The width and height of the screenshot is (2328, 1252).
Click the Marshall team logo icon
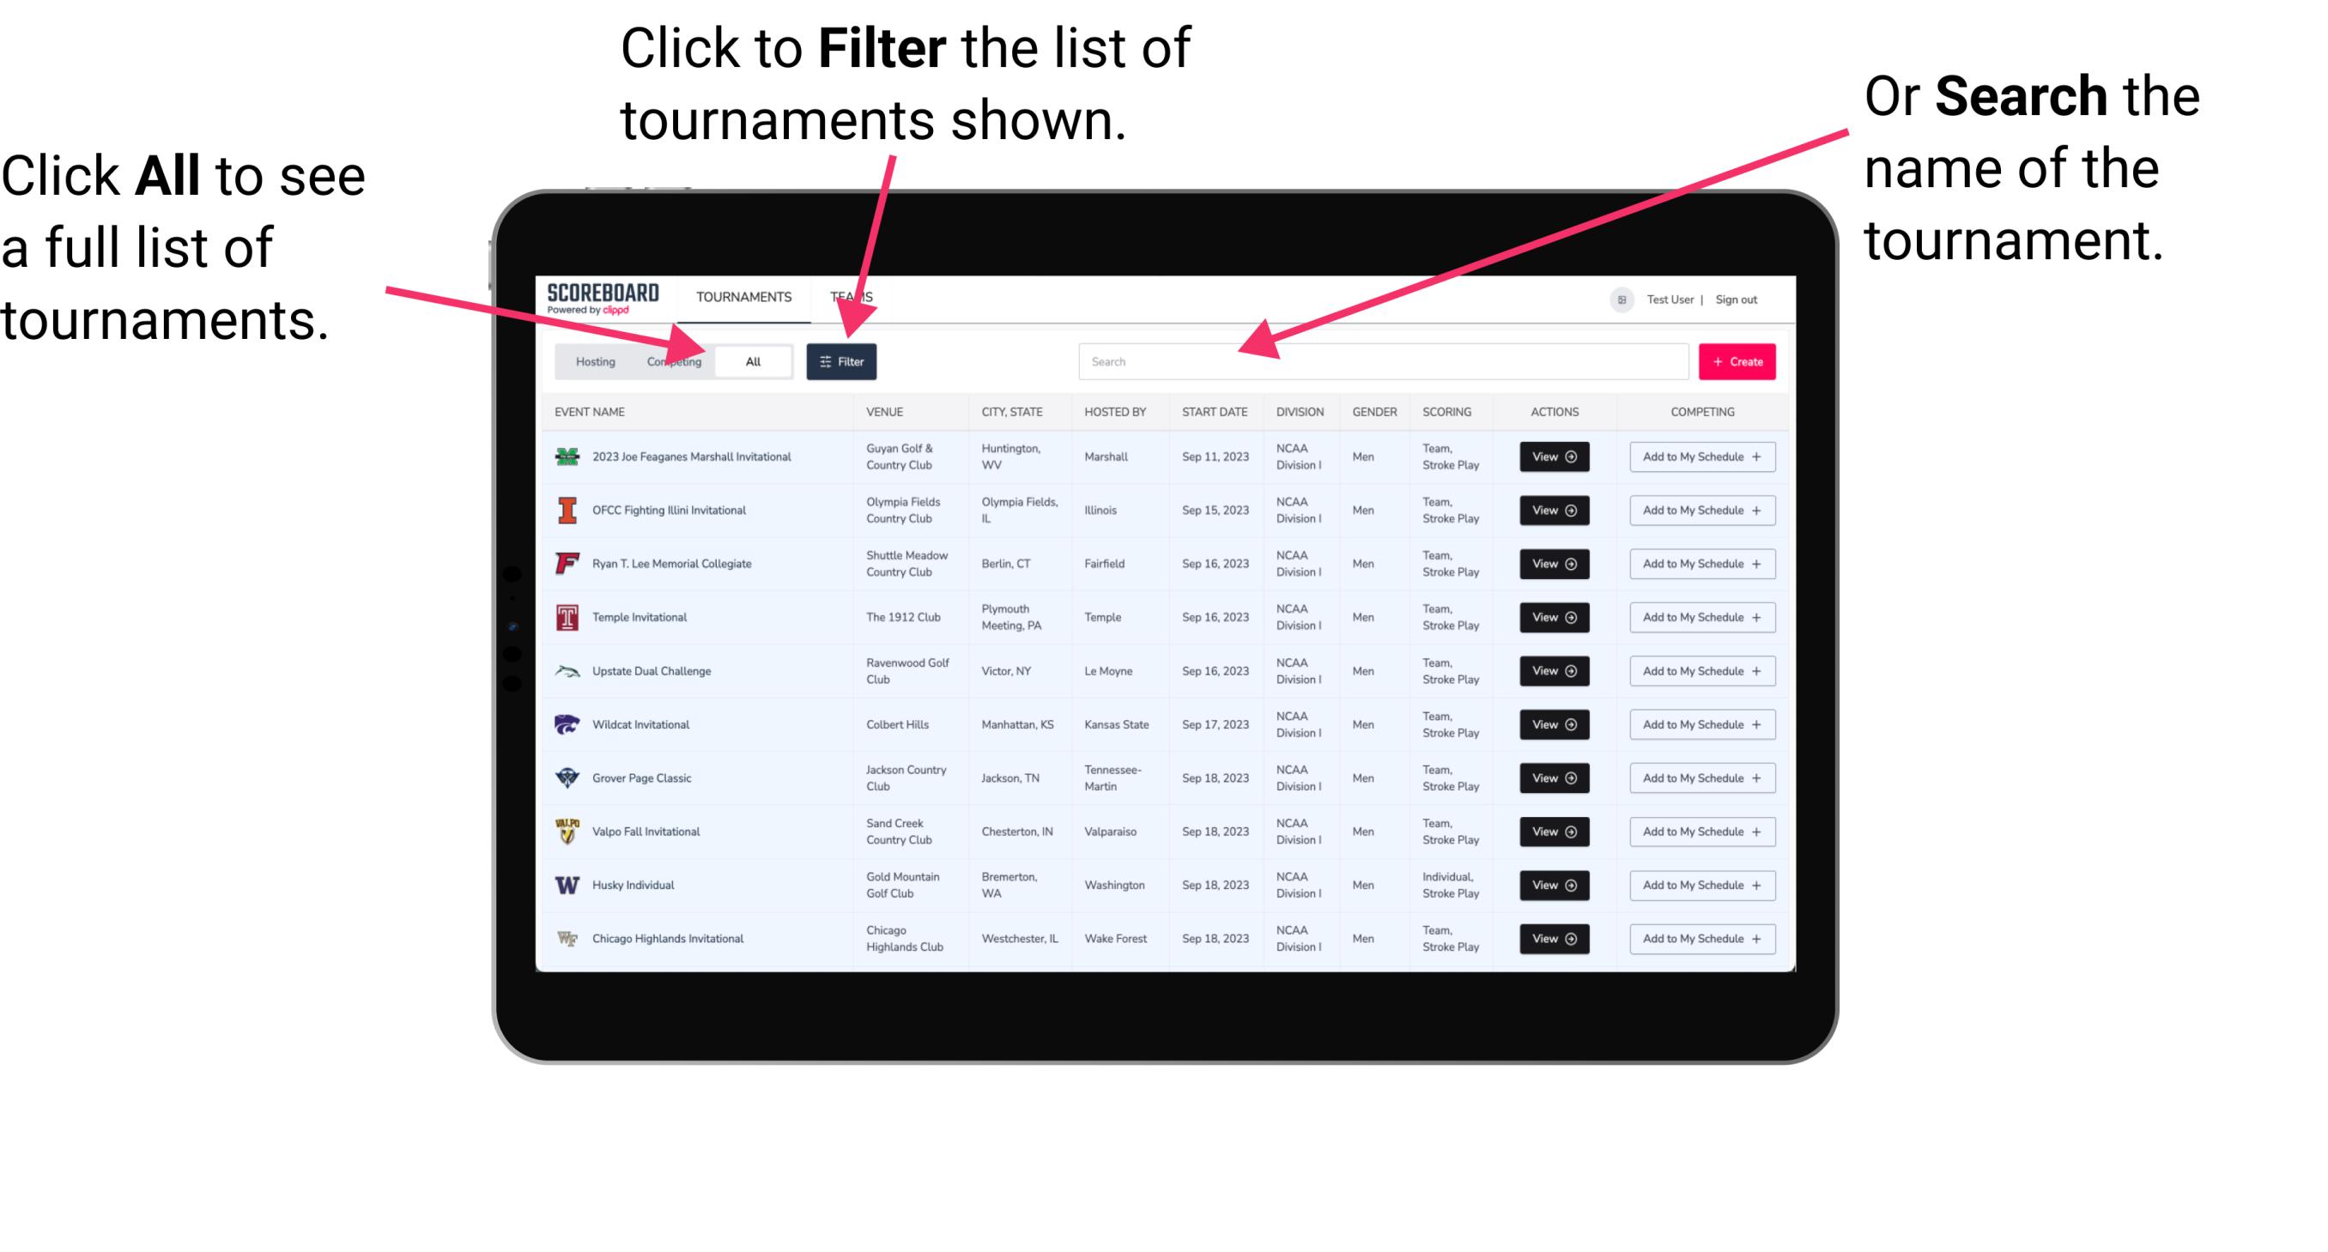click(566, 458)
